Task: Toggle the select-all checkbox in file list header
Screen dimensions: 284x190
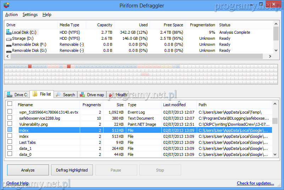Action: [x=10, y=104]
